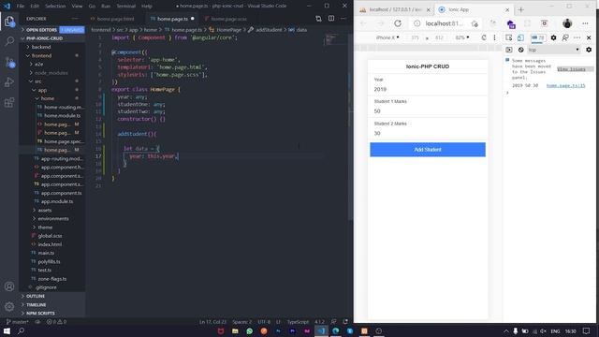Clear the DevTools console
Image resolution: width=599 pixels, height=337 pixels.
point(520,50)
